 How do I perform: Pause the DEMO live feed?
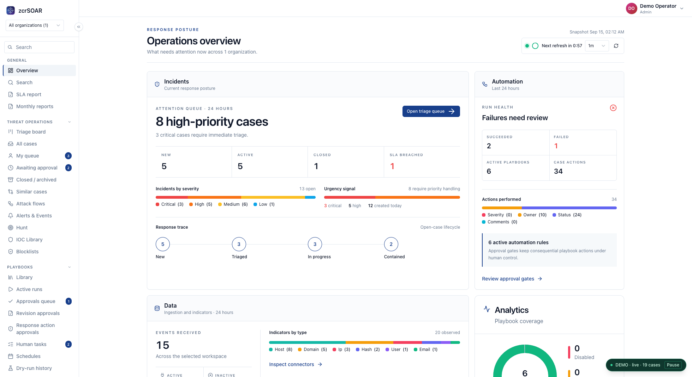pos(673,365)
